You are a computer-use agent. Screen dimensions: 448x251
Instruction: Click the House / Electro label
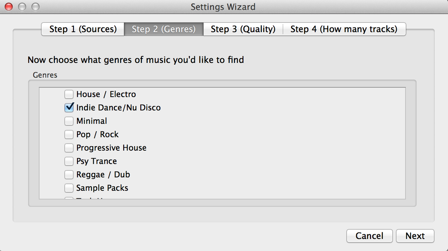coord(106,94)
